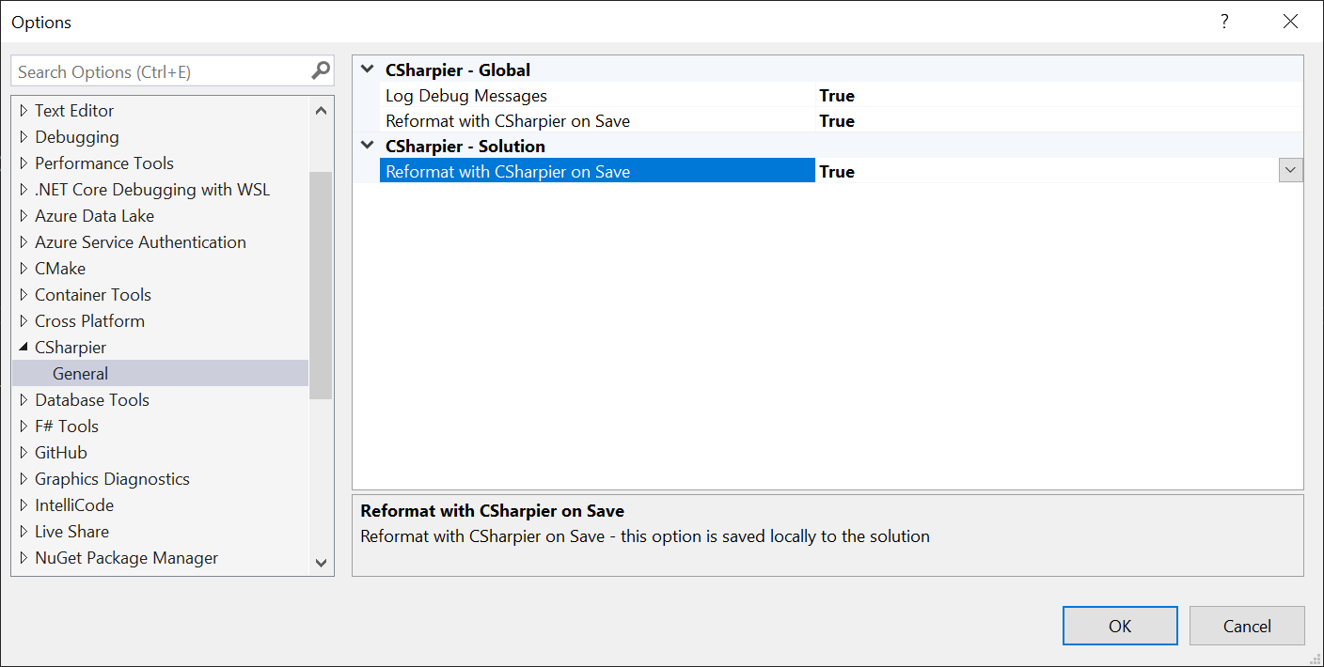Click the scrollbar up arrow

click(321, 109)
